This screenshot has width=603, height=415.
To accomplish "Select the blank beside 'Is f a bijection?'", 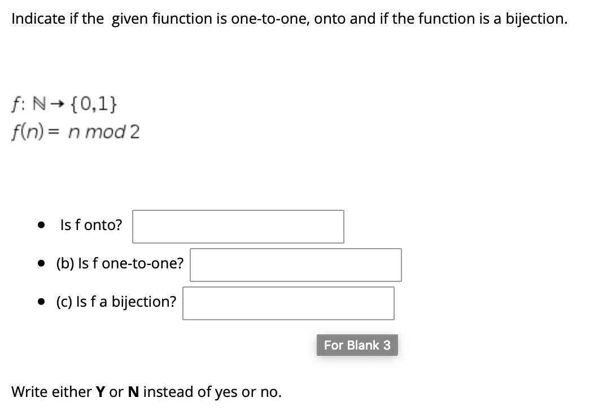I will [288, 303].
